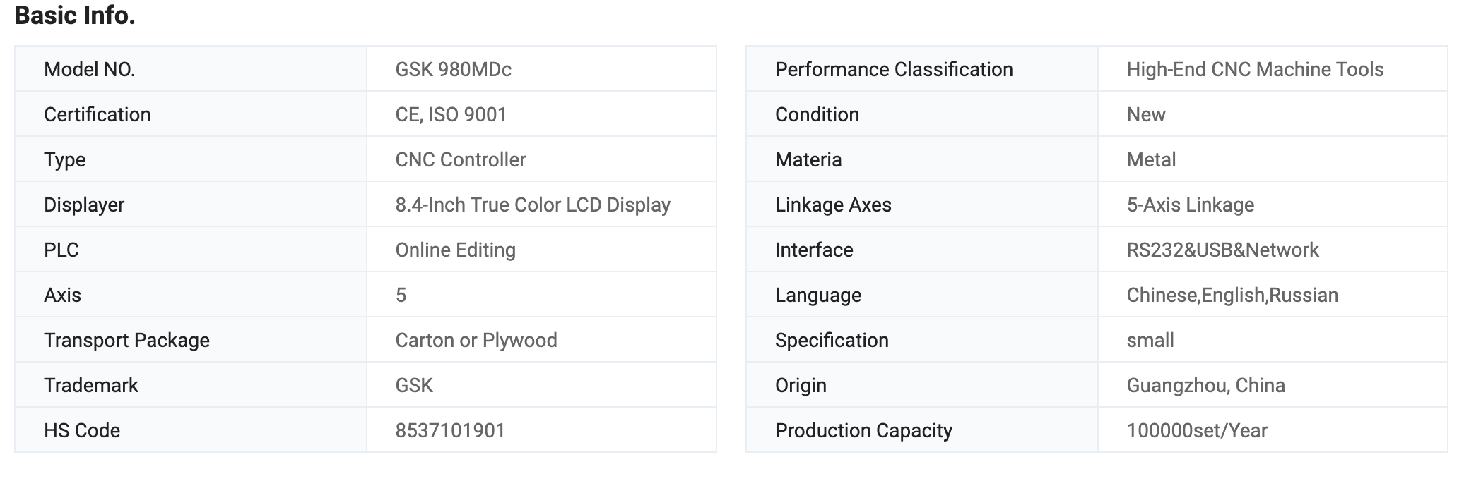Select the RS232&USB&Network interface value
Image resolution: width=1464 pixels, height=481 pixels.
1222,250
